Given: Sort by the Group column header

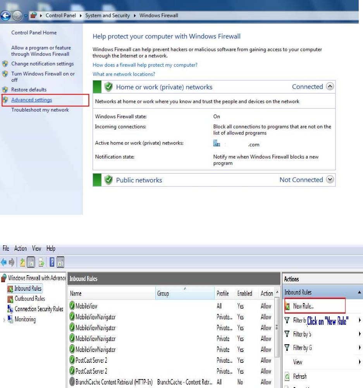Looking at the screenshot, I should 185,293.
